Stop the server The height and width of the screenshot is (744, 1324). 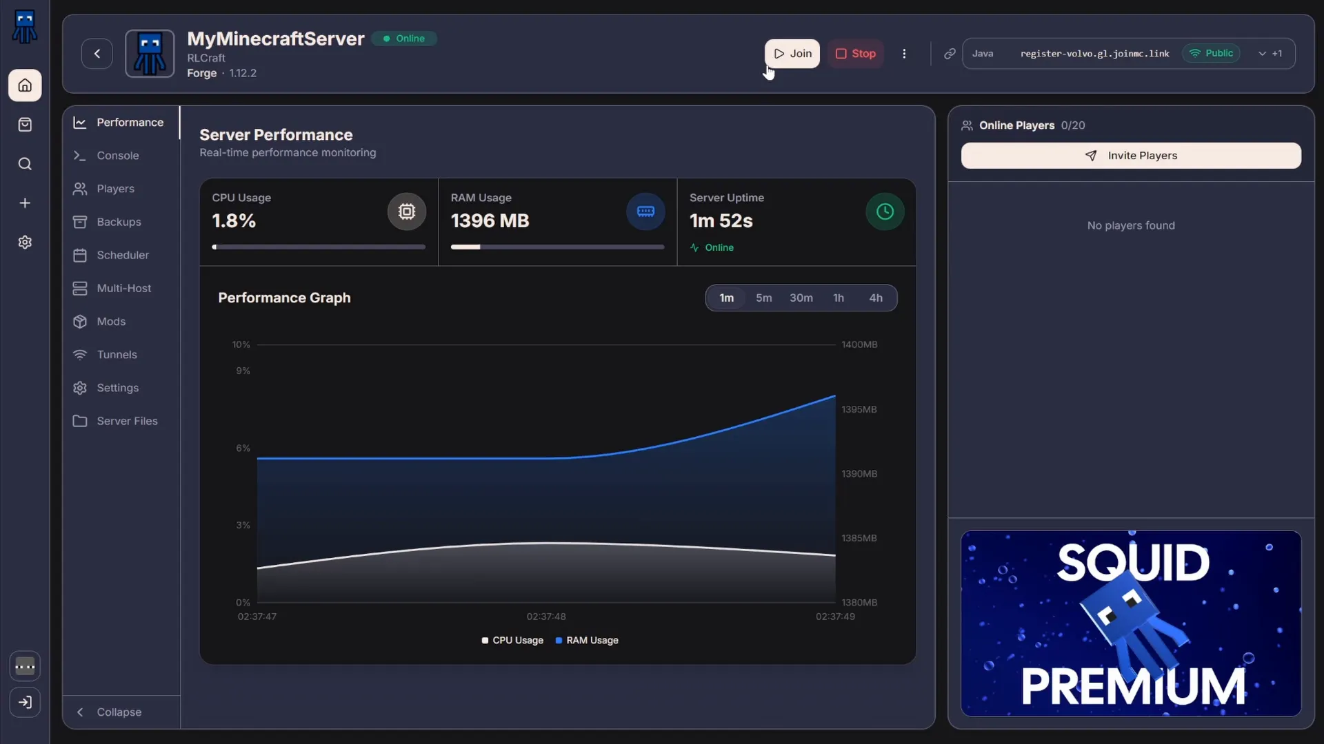tap(855, 54)
